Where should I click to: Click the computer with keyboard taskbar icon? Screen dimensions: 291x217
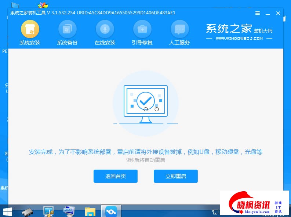[69, 211]
